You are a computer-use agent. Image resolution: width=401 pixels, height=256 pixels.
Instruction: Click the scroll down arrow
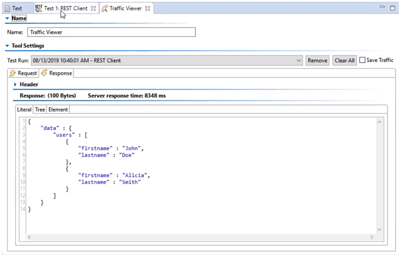click(x=380, y=230)
